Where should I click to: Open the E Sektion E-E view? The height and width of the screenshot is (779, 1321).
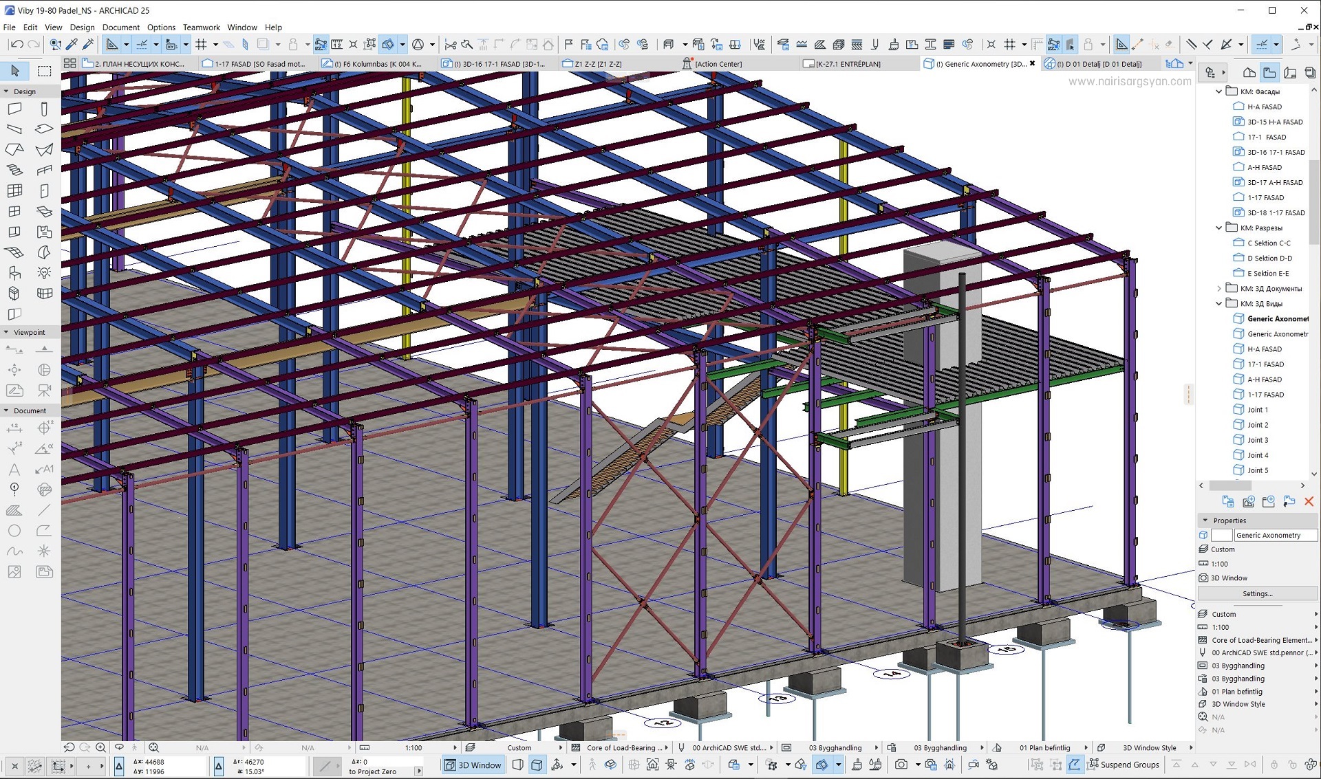click(1268, 273)
